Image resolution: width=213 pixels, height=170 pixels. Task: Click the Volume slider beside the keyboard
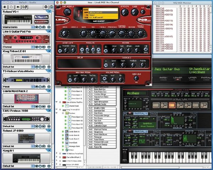125,155
